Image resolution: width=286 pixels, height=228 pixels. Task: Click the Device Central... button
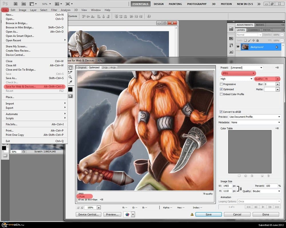click(x=88, y=214)
